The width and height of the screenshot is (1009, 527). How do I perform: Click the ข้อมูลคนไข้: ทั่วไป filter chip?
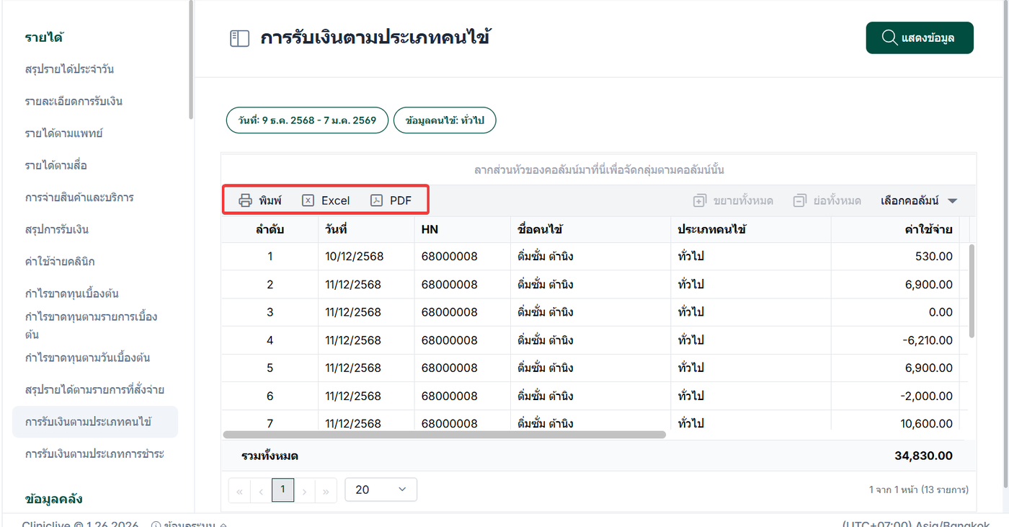pyautogui.click(x=445, y=120)
